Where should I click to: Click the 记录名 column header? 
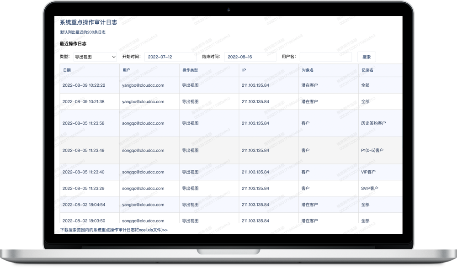(x=367, y=70)
